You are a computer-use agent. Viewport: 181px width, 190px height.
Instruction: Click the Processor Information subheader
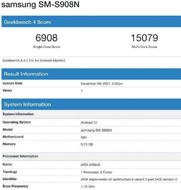click(20, 157)
